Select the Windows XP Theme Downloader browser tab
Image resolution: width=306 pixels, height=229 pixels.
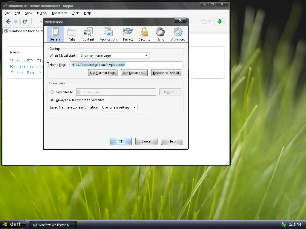[23, 31]
